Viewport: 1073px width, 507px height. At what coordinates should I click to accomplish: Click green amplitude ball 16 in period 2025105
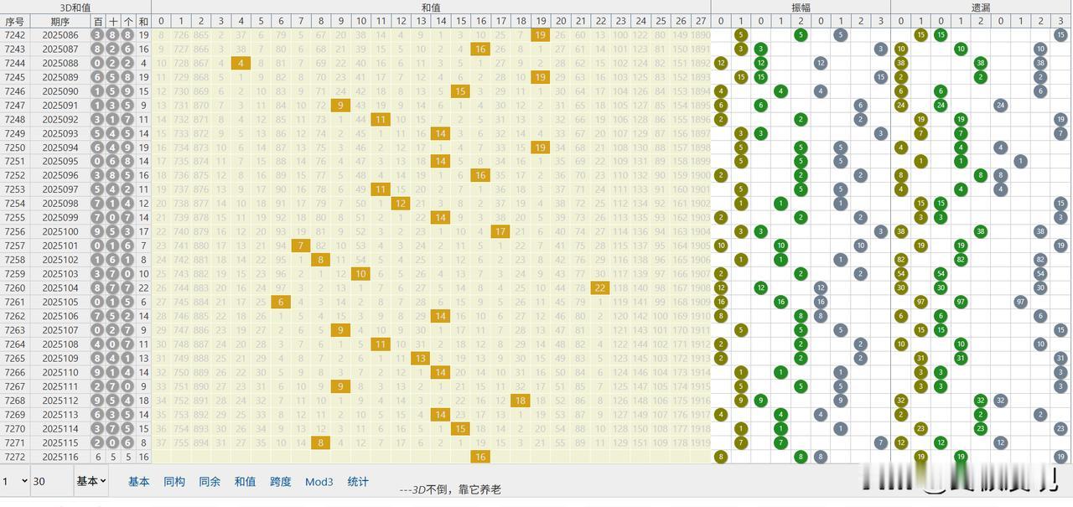pyautogui.click(x=780, y=302)
